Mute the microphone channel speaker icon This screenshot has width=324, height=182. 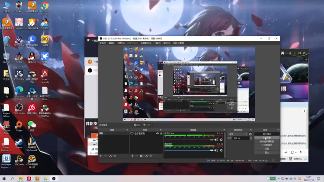click(216, 140)
